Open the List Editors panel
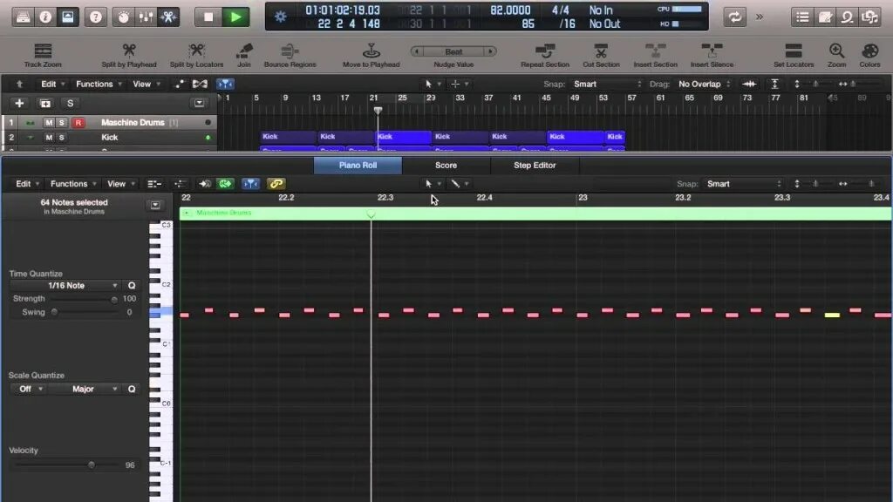Viewport: 893px width, 502px height. coord(801,16)
